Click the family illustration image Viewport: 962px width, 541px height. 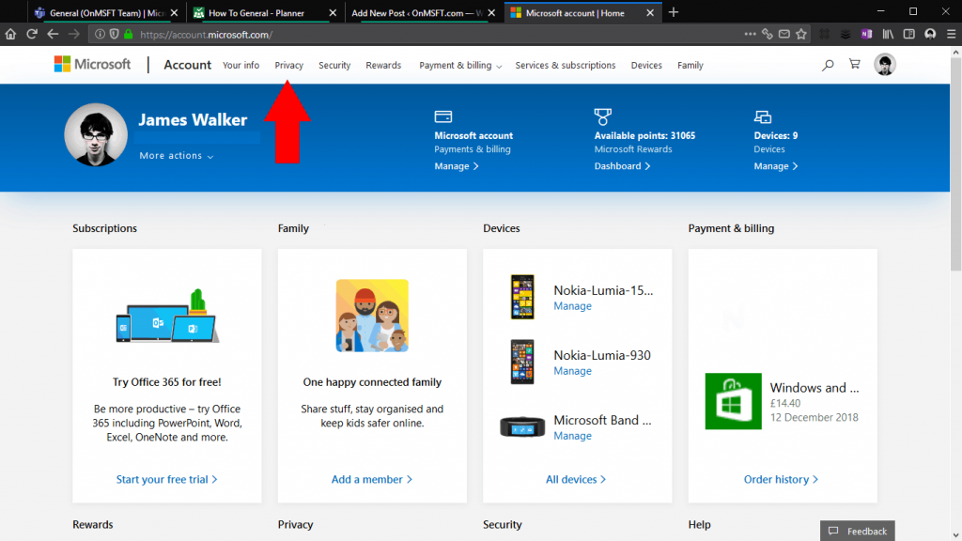pos(372,316)
